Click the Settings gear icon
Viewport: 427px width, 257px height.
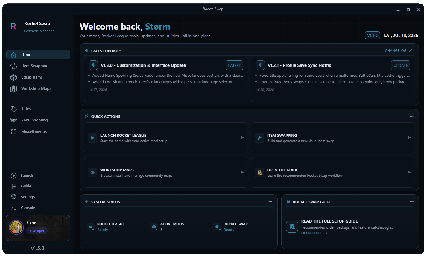[x=13, y=197]
